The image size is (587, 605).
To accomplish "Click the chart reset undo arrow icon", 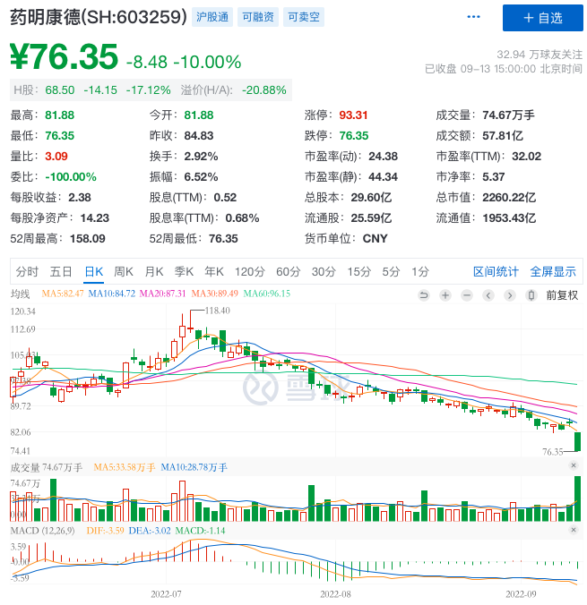I will click(424, 295).
